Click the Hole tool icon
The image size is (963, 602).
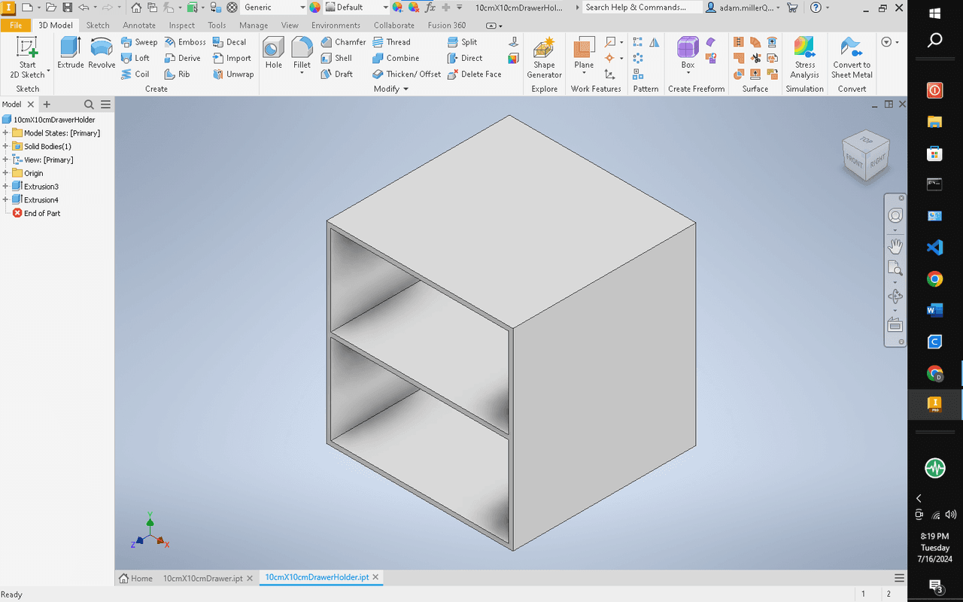(273, 54)
